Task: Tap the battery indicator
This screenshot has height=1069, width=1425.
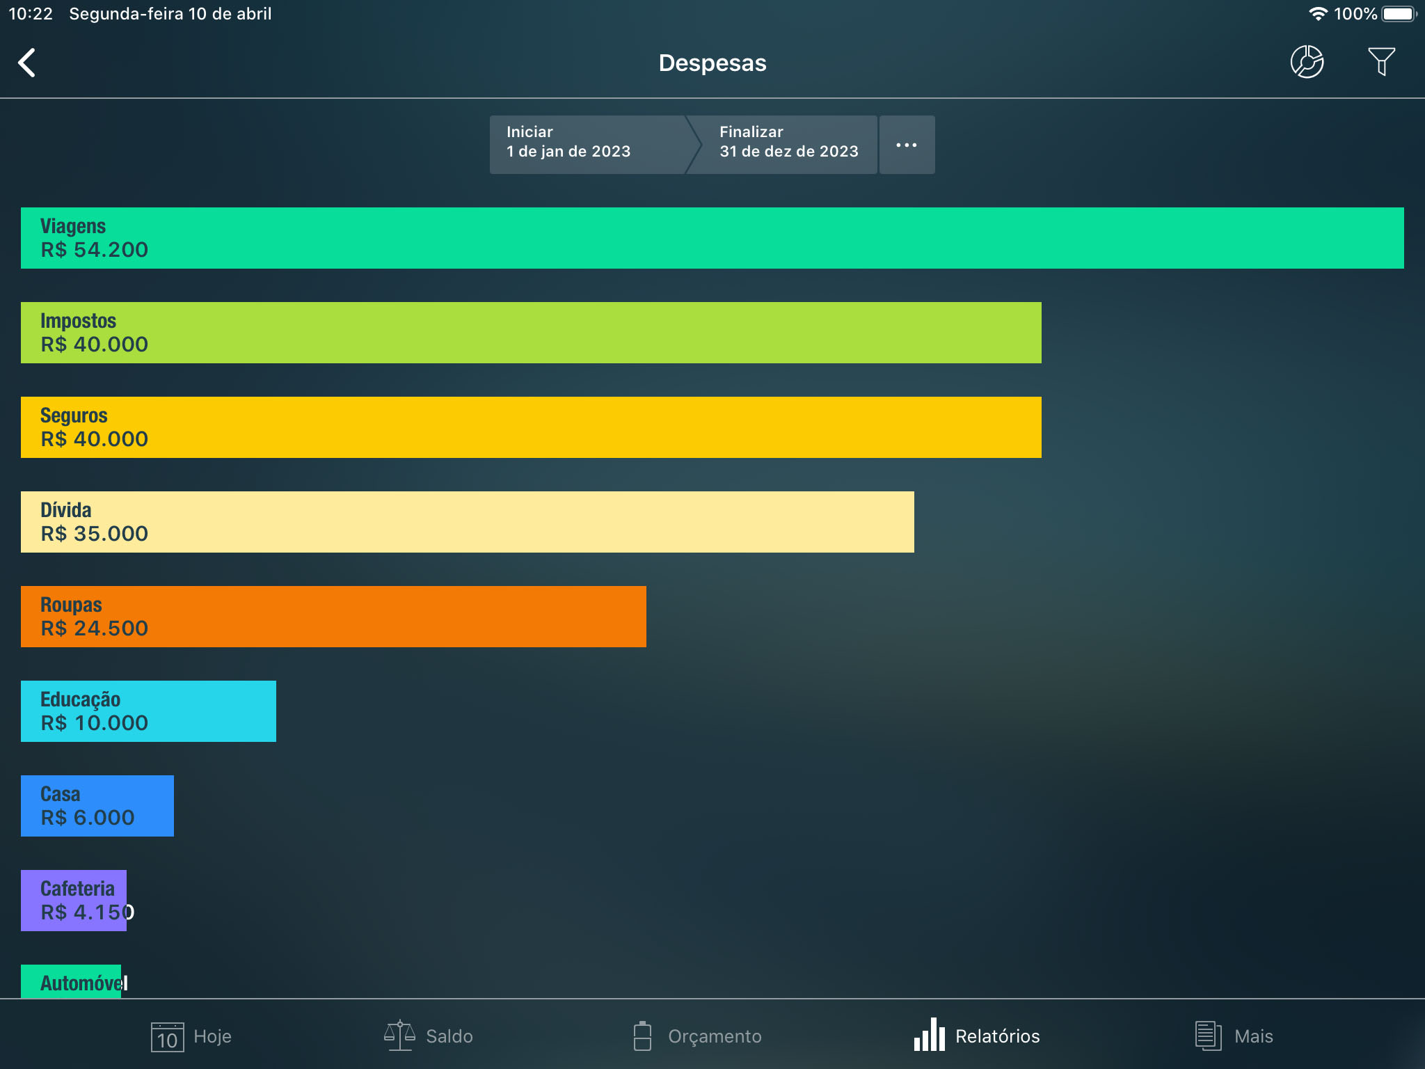Action: click(1399, 14)
